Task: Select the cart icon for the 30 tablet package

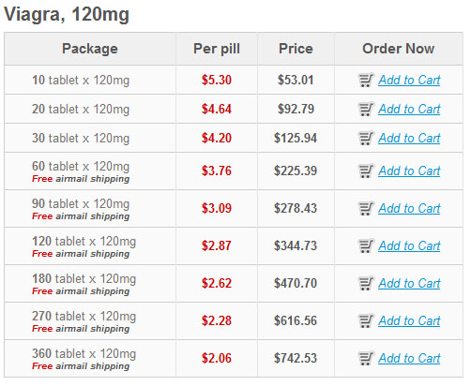Action: [366, 138]
